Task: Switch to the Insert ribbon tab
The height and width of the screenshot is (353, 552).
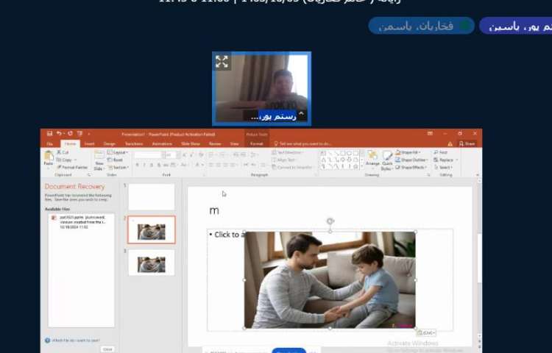Action: [89, 144]
